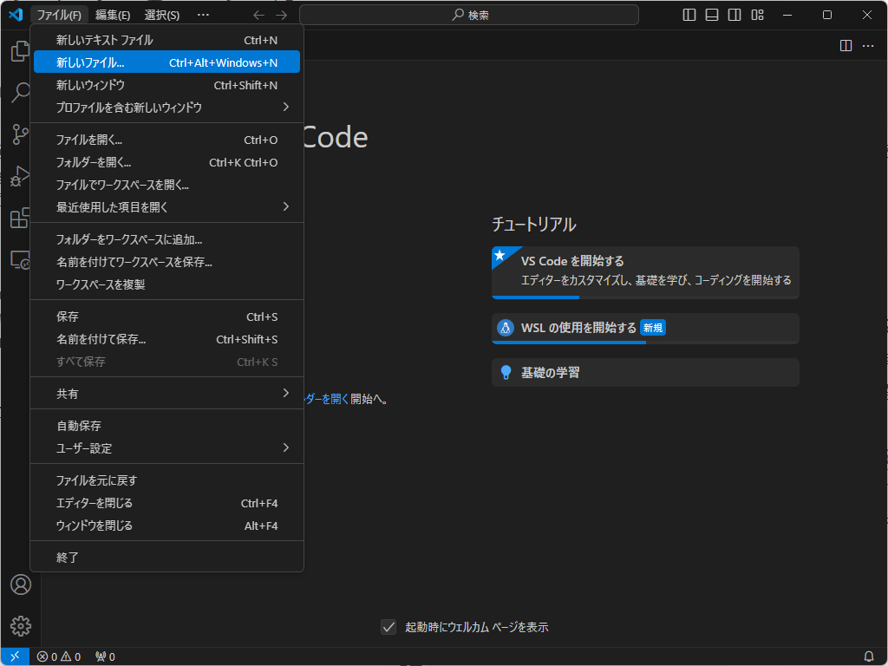Viewport: 888px width, 666px height.
Task: Choose エディターを閉じる menu item
Action: coord(166,503)
